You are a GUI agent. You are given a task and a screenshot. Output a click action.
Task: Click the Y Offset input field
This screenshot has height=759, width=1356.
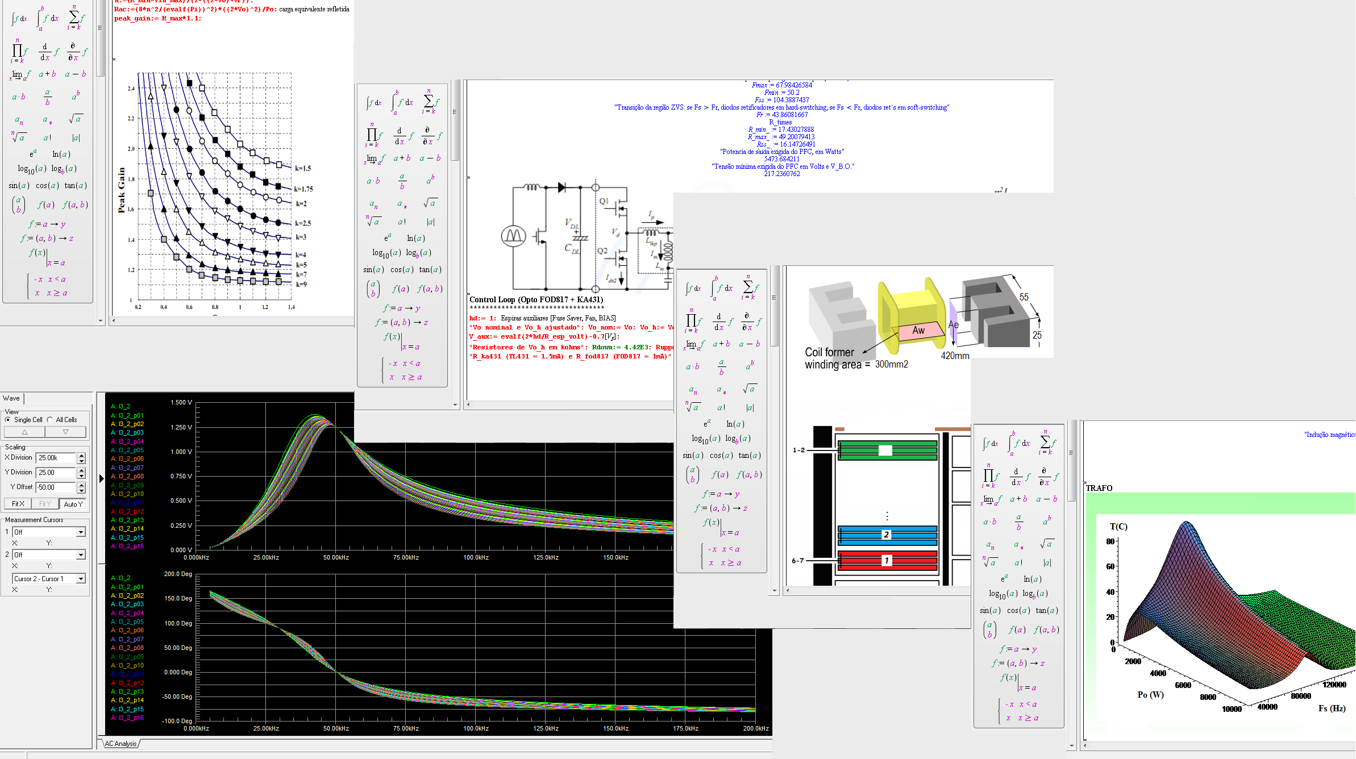click(x=55, y=487)
